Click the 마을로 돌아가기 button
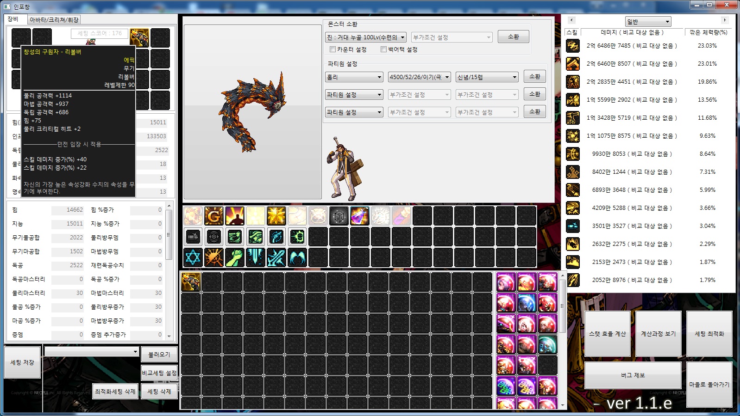 point(709,385)
